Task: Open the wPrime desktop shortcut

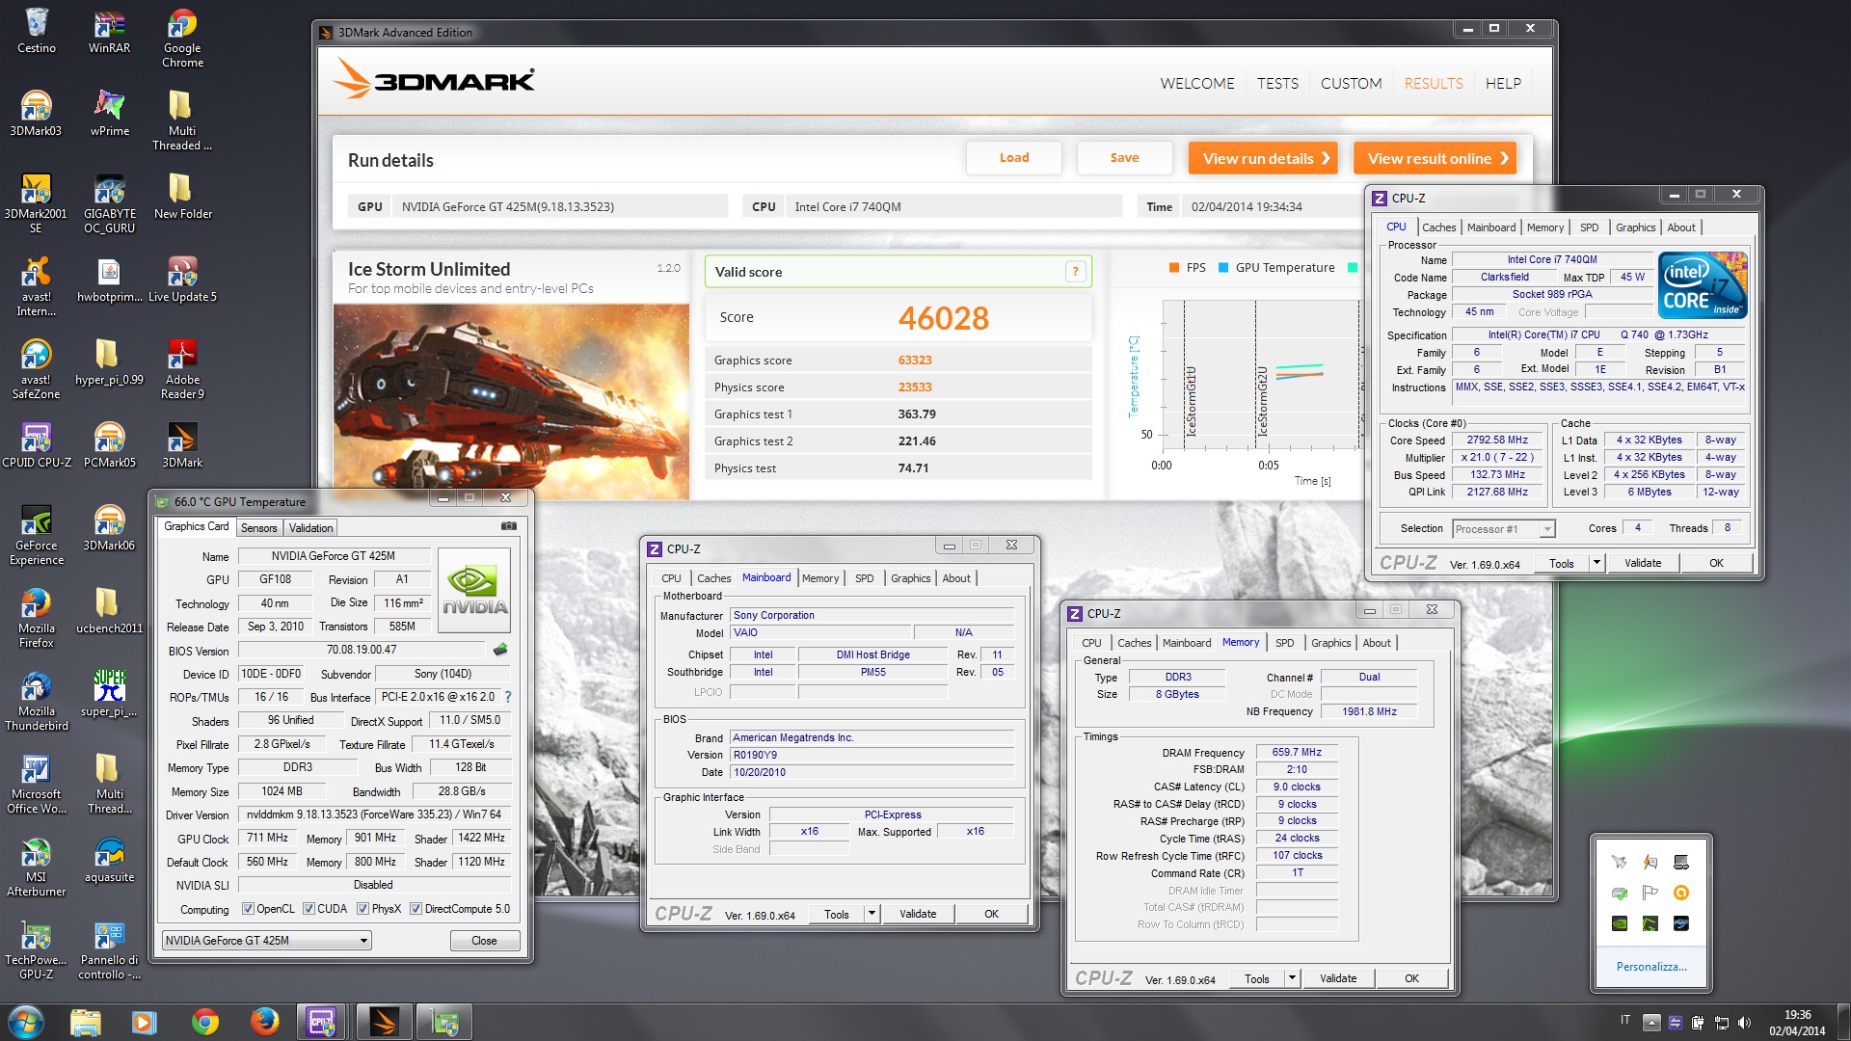Action: click(109, 114)
